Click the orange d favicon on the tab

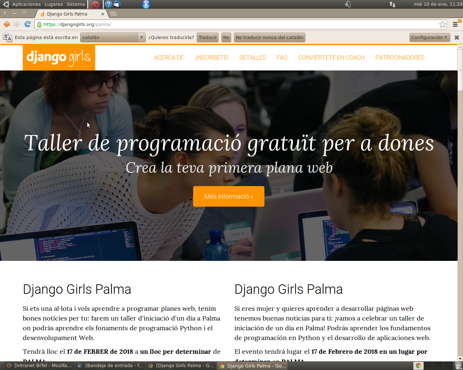(42, 14)
